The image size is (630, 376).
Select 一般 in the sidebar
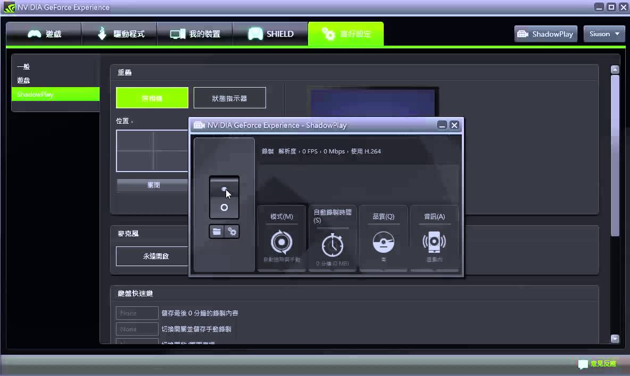(x=24, y=66)
